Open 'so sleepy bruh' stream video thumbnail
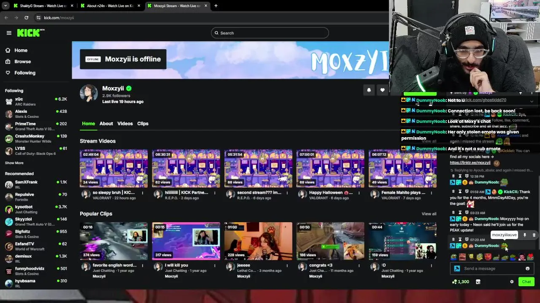540x303 pixels. (114, 168)
